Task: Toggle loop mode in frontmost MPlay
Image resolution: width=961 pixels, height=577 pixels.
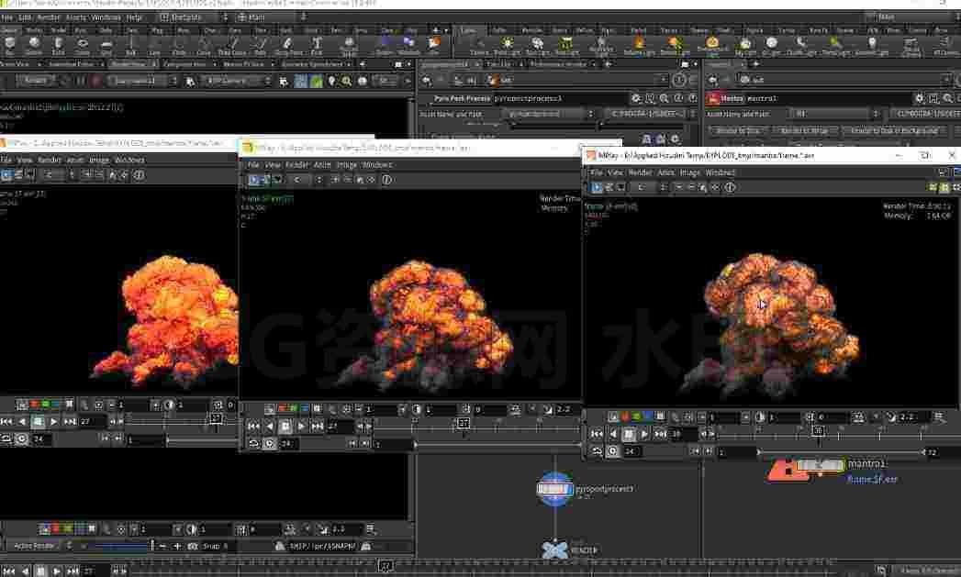Action: pos(597,451)
